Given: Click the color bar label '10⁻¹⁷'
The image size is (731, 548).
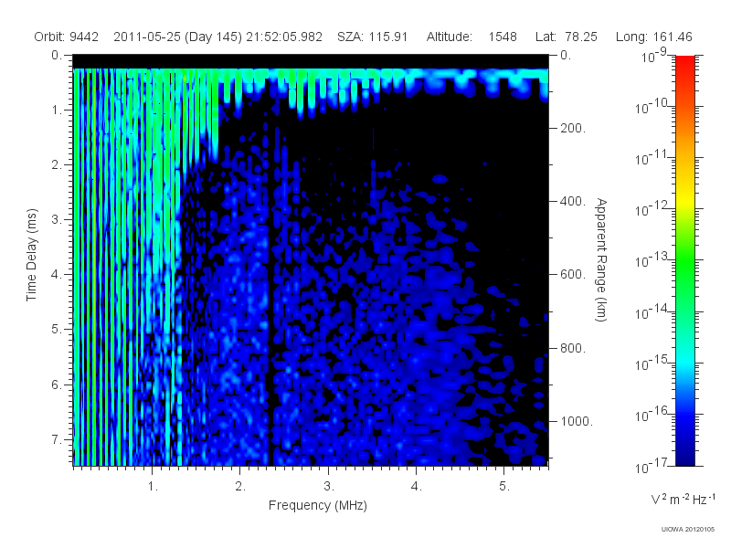Looking at the screenshot, I should tap(652, 466).
